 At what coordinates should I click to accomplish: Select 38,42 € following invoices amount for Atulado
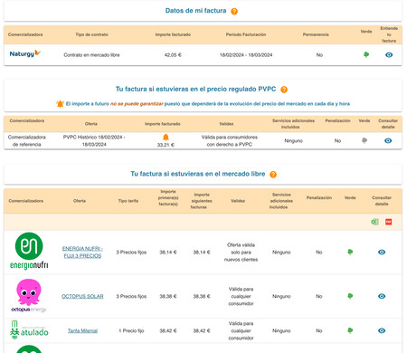pyautogui.click(x=202, y=330)
